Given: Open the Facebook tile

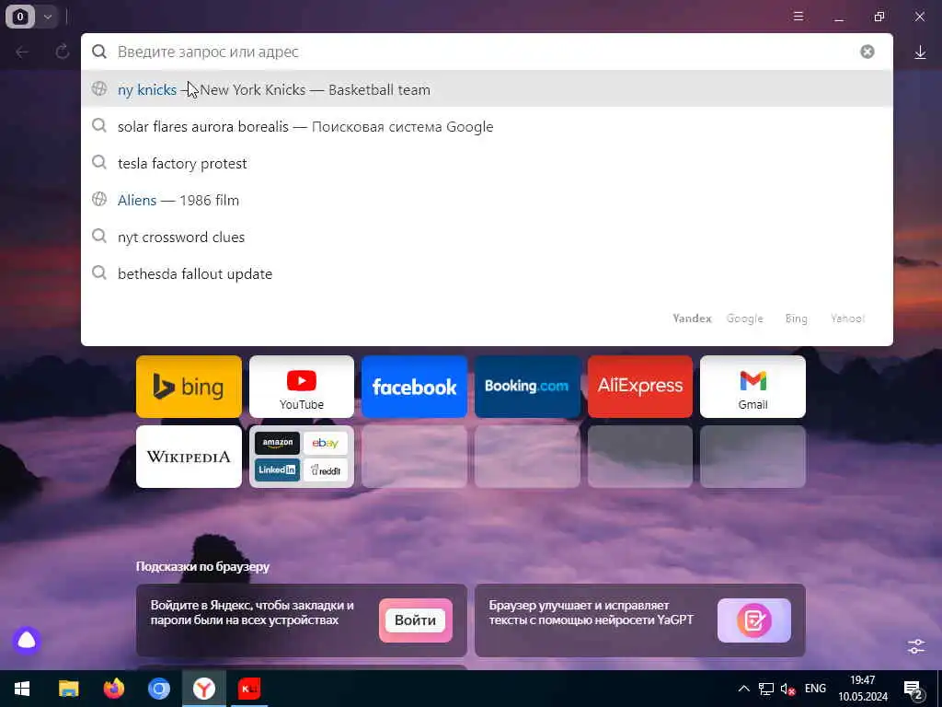Looking at the screenshot, I should (x=414, y=387).
